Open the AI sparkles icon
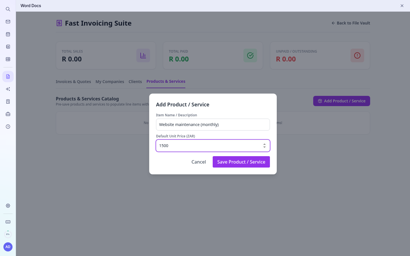Image resolution: width=410 pixels, height=256 pixels. click(8, 89)
